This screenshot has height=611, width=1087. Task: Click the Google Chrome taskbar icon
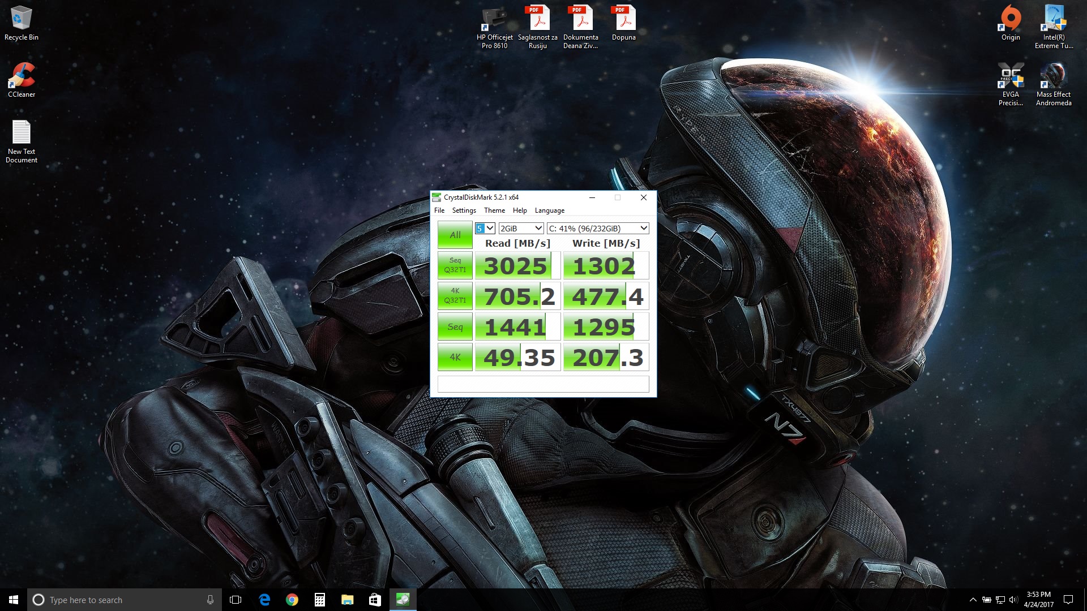coord(292,600)
